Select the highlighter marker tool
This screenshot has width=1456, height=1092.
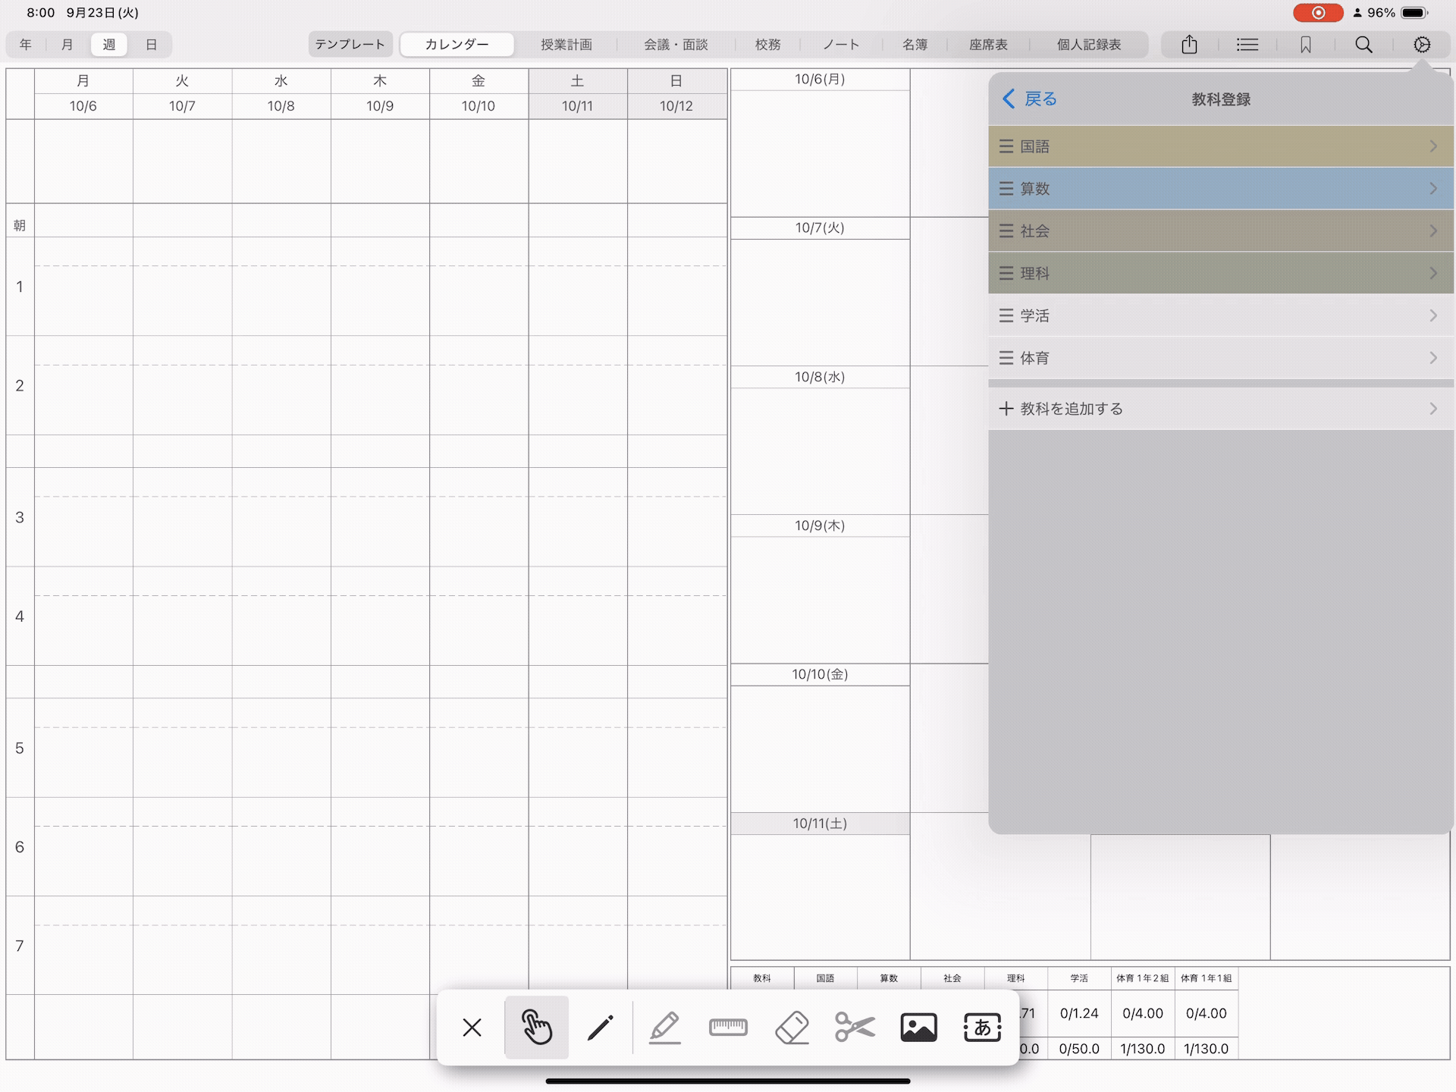click(664, 1028)
